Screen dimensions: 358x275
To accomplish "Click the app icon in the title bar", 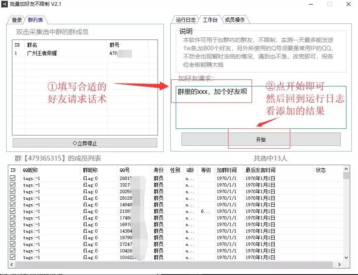I will click(x=5, y=5).
